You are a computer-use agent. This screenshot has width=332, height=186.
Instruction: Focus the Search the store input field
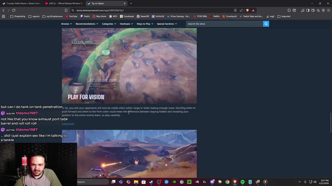[225, 24]
